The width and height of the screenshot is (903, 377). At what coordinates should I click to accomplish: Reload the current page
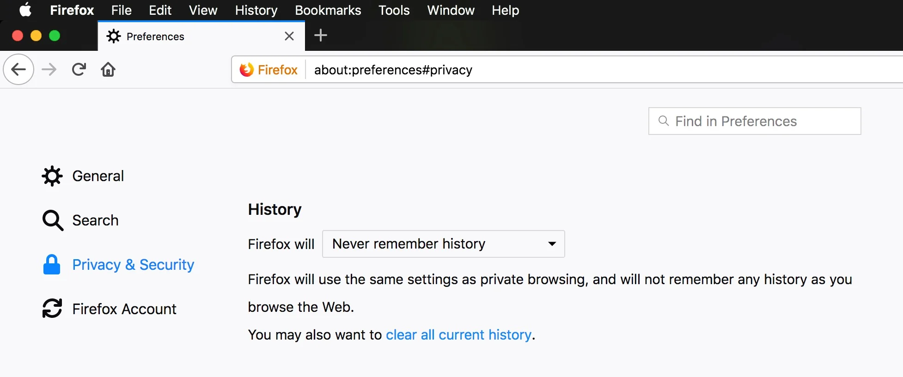(x=79, y=70)
